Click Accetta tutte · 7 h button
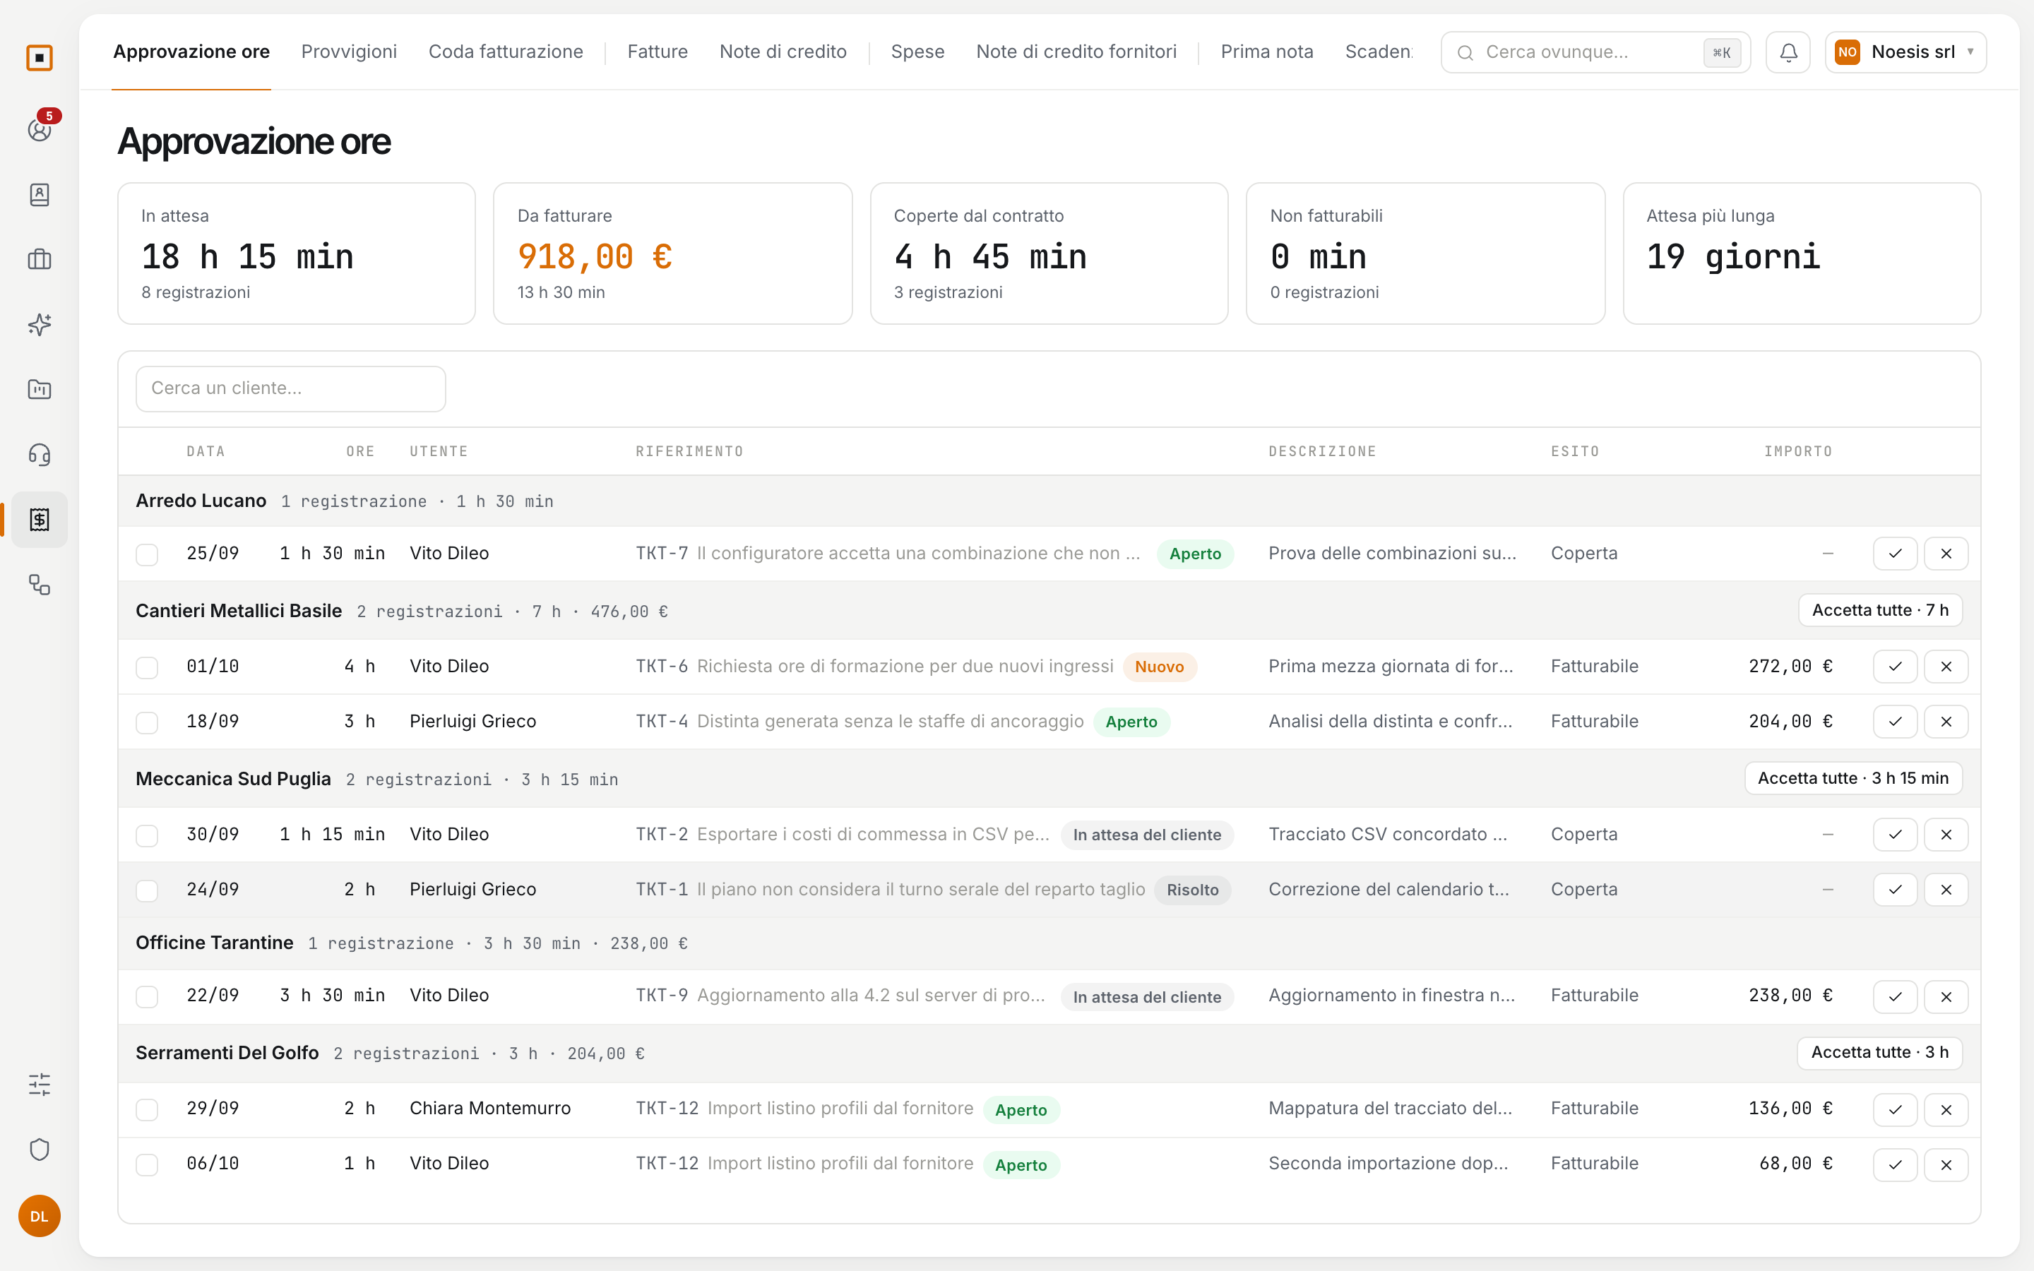 (1880, 610)
